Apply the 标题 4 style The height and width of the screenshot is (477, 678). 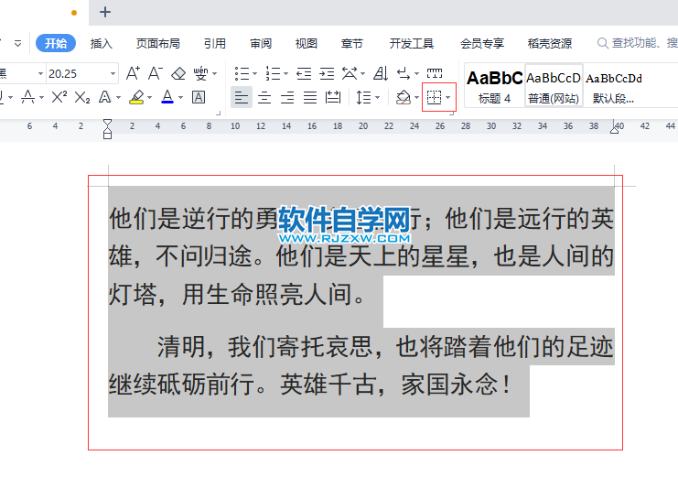(495, 86)
